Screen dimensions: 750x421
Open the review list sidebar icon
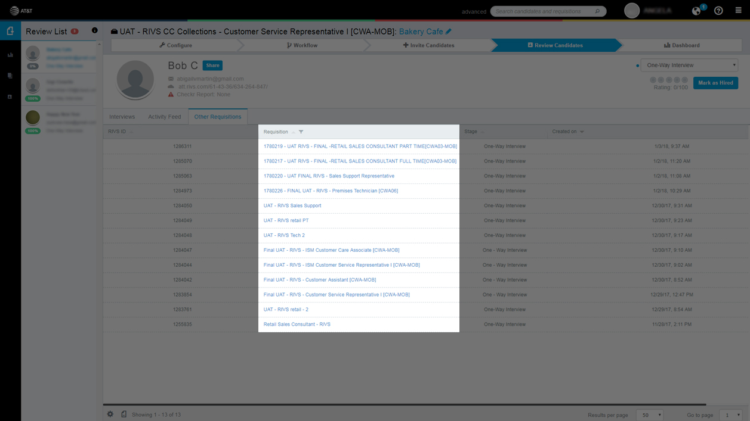point(10,32)
